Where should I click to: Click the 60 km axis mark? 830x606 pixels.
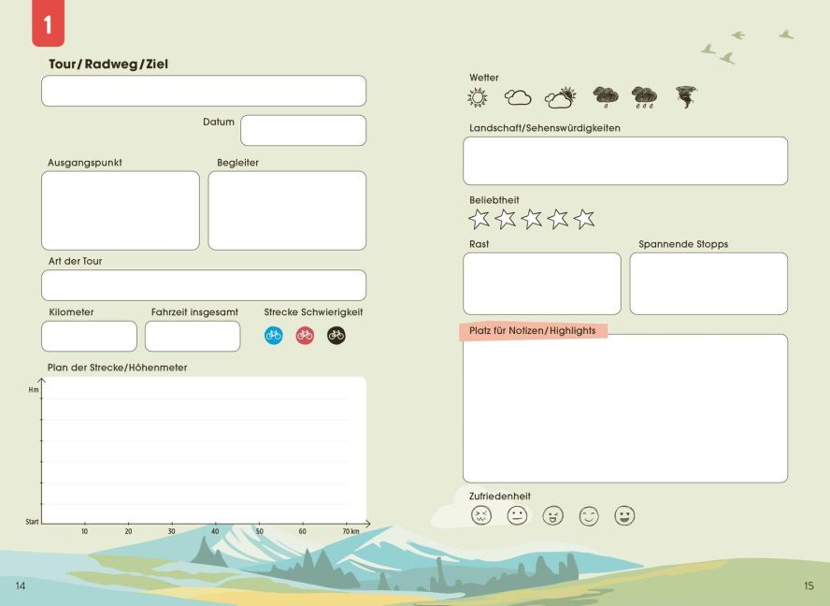click(302, 531)
